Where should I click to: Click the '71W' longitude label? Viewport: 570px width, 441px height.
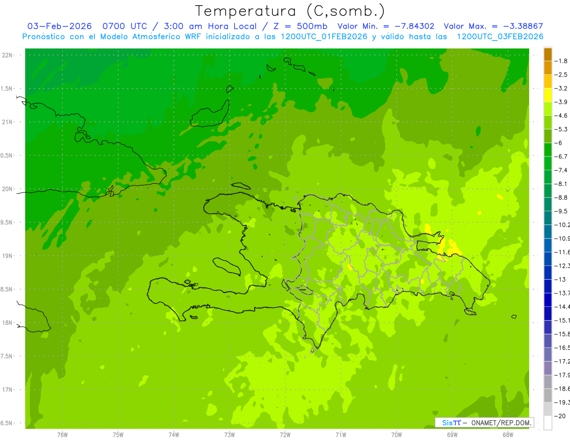[x=341, y=435]
